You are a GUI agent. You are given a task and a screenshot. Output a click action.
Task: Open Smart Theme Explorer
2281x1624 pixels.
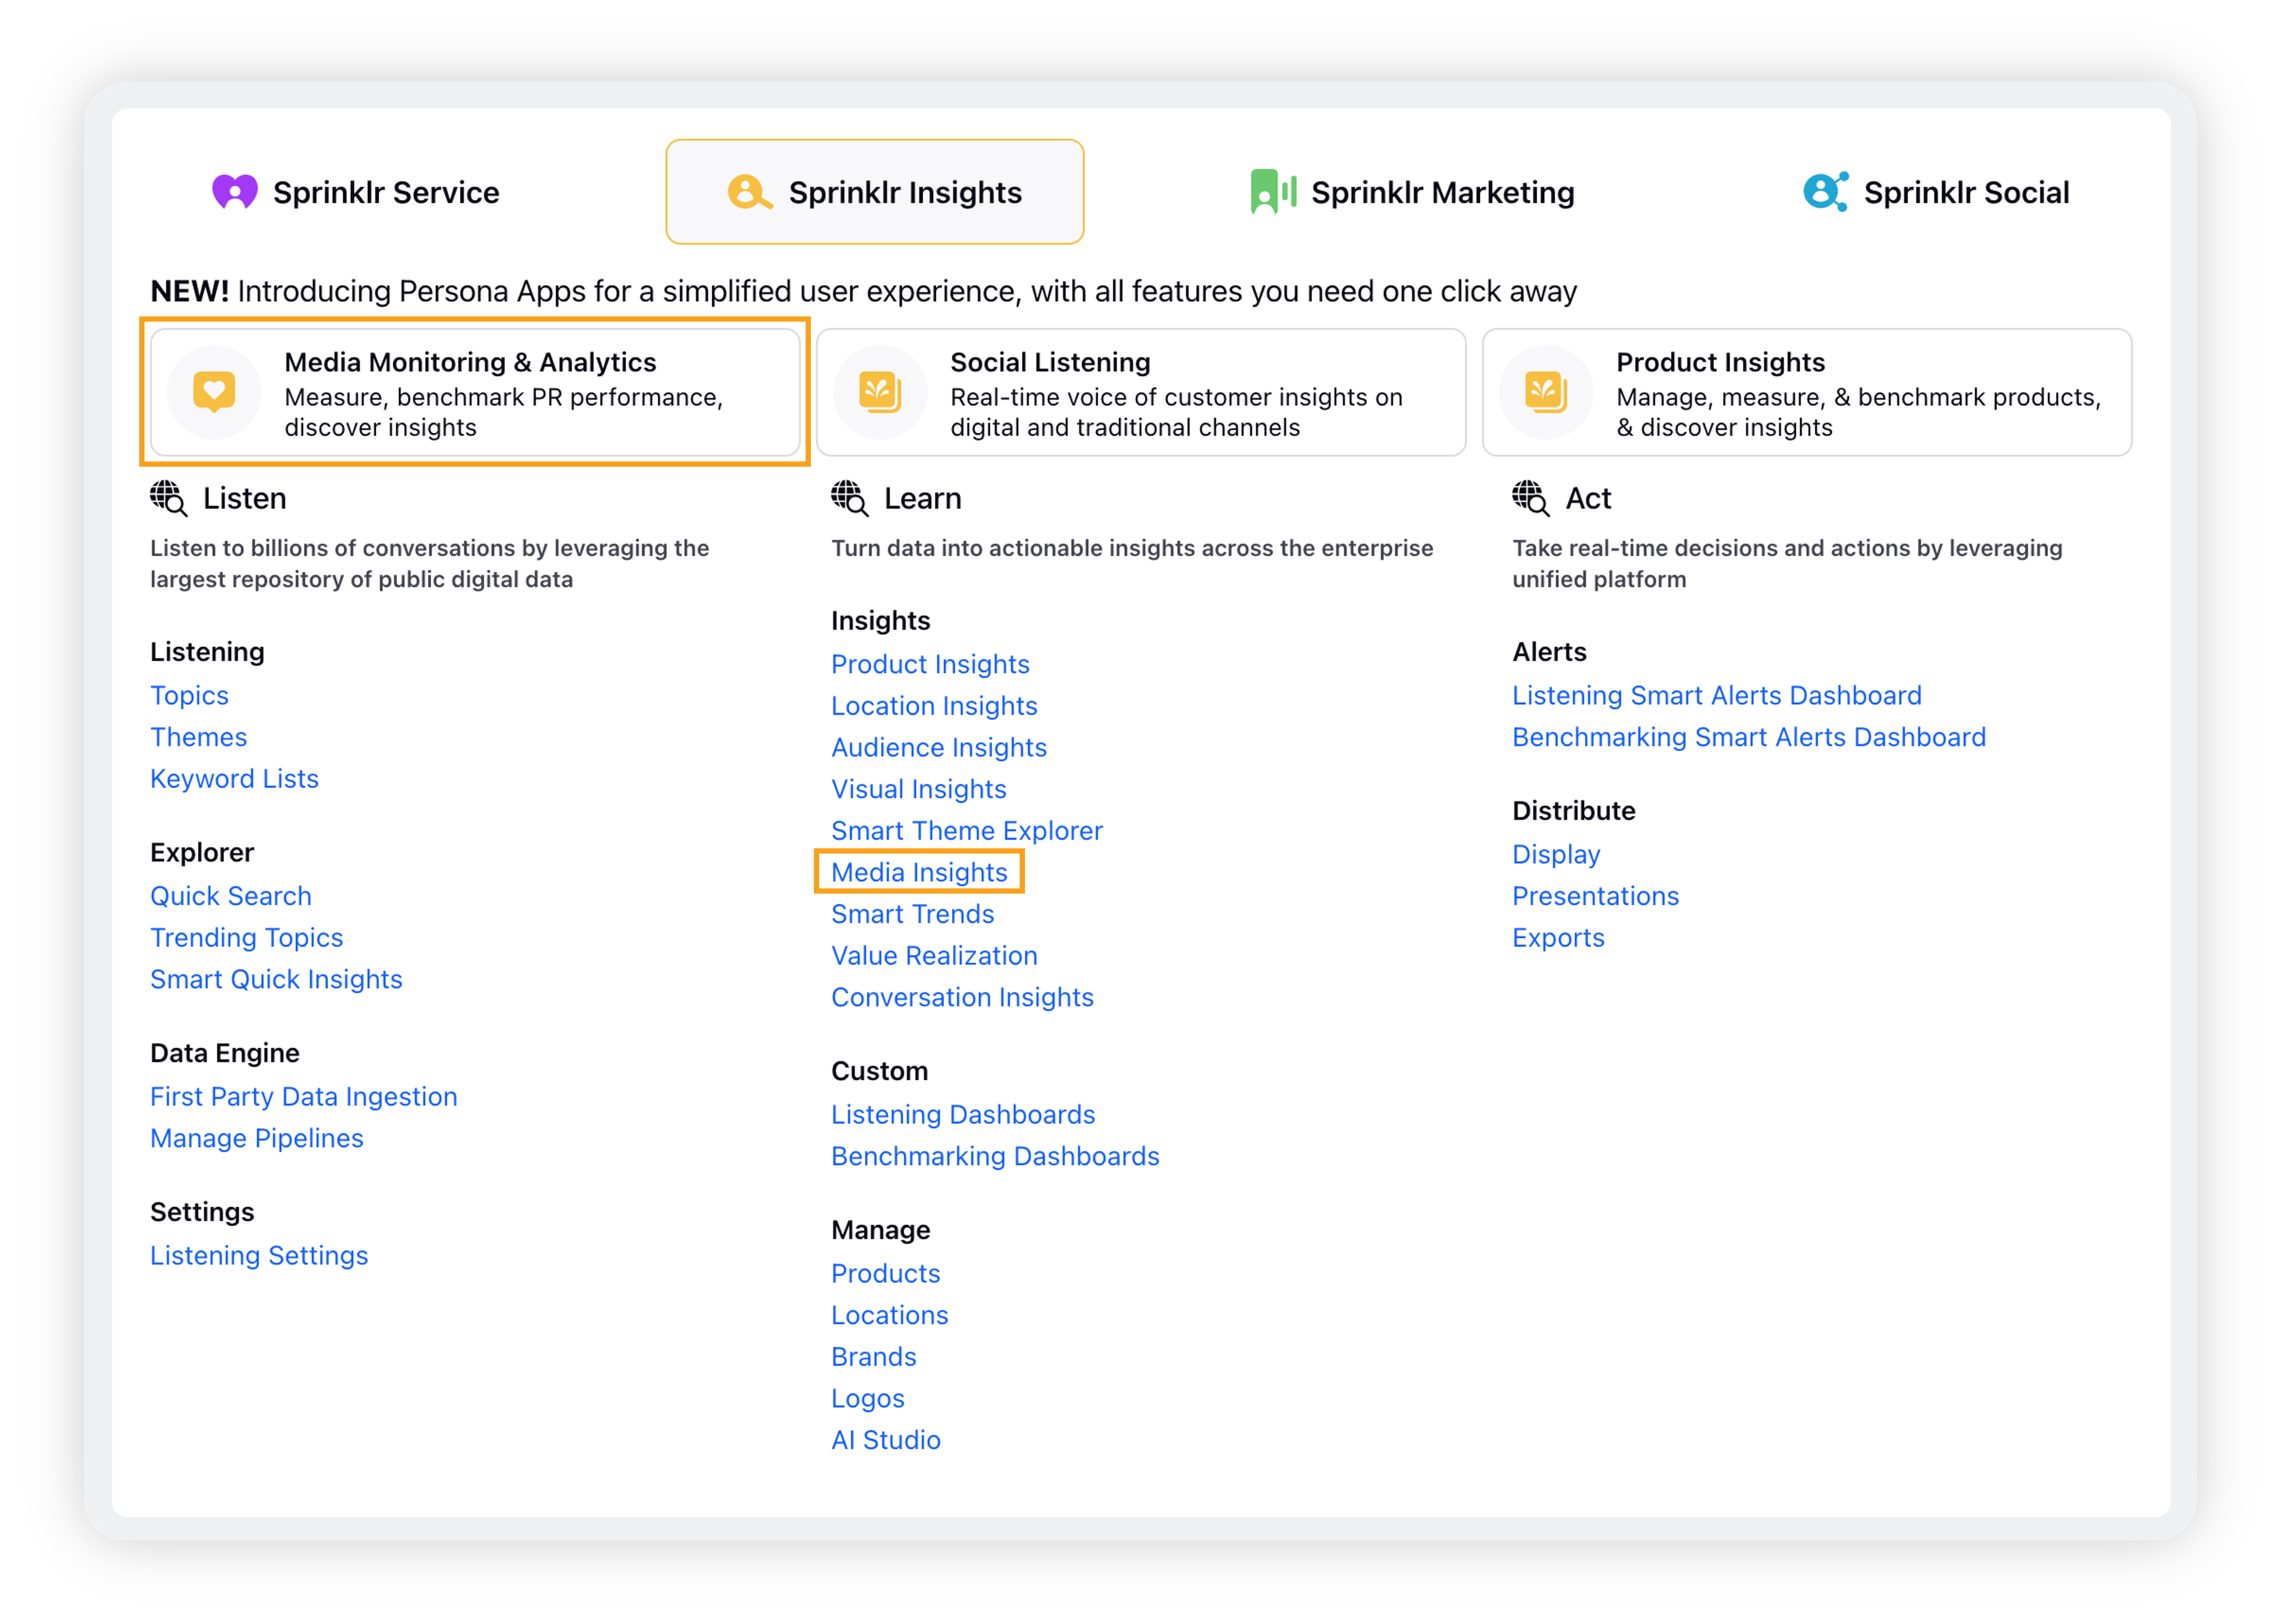click(x=966, y=830)
